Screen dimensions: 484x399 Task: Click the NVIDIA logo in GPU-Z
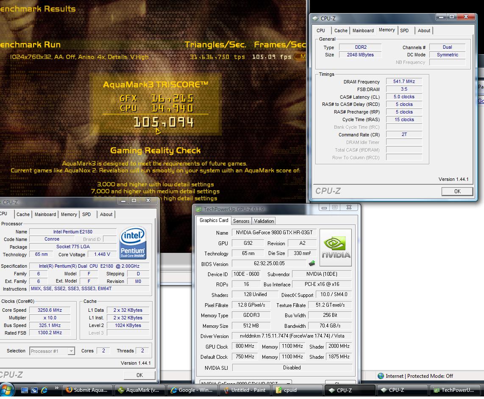click(336, 247)
